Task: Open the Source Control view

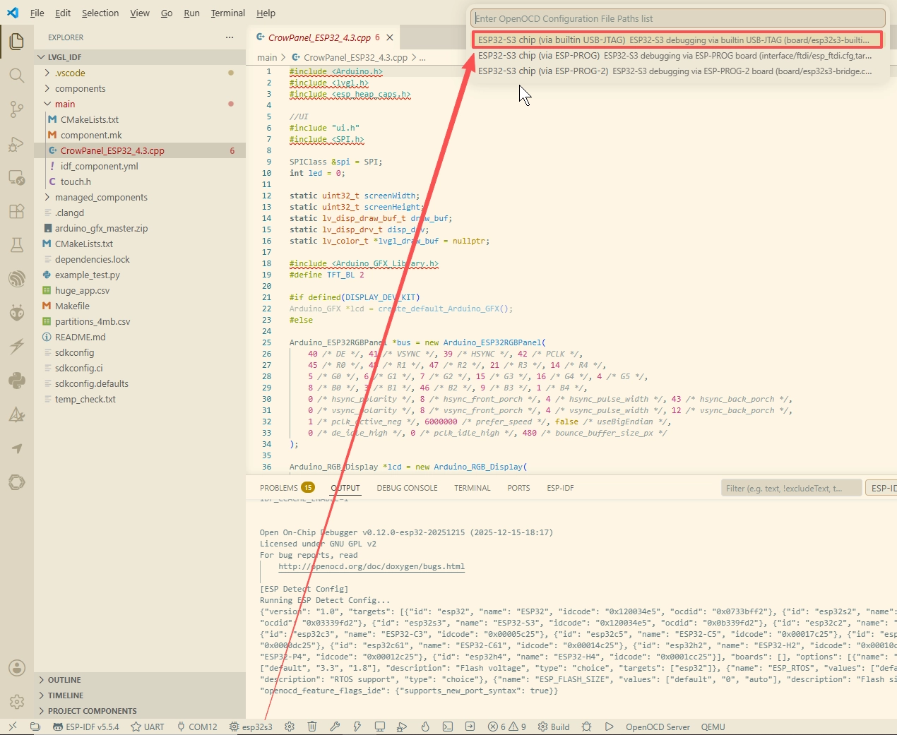Action: click(x=17, y=109)
